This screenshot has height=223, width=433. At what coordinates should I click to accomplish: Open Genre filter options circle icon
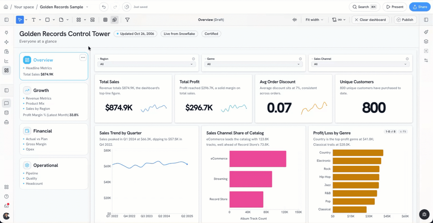click(x=300, y=59)
